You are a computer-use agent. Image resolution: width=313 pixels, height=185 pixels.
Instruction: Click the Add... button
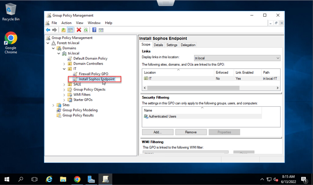point(158,132)
